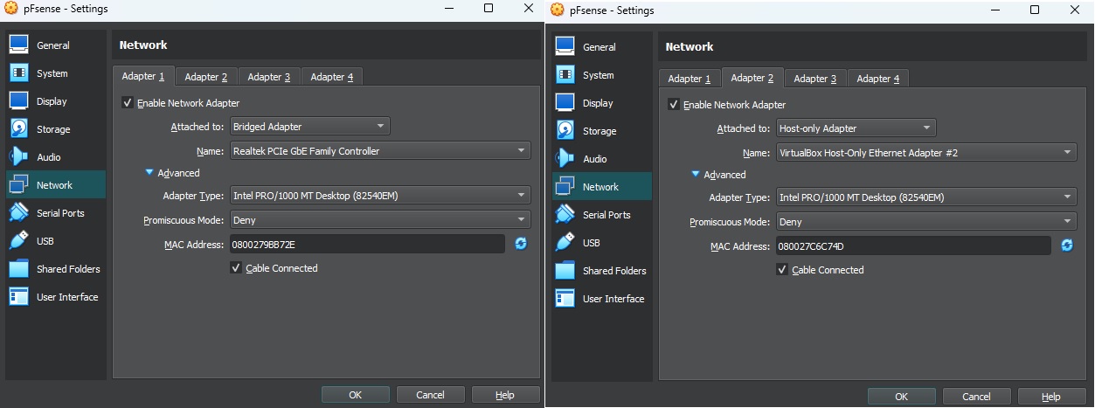
Task: Click User Interface icon in left window
Action: pos(19,296)
